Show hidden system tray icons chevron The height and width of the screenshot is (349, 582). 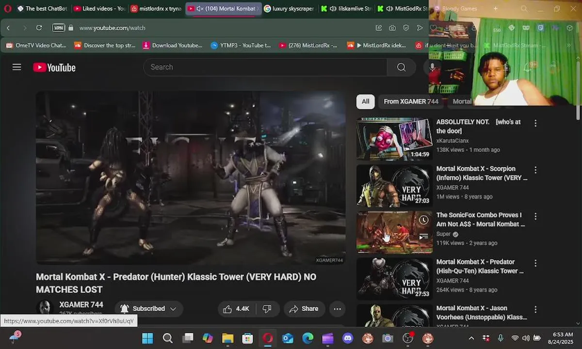click(x=471, y=338)
